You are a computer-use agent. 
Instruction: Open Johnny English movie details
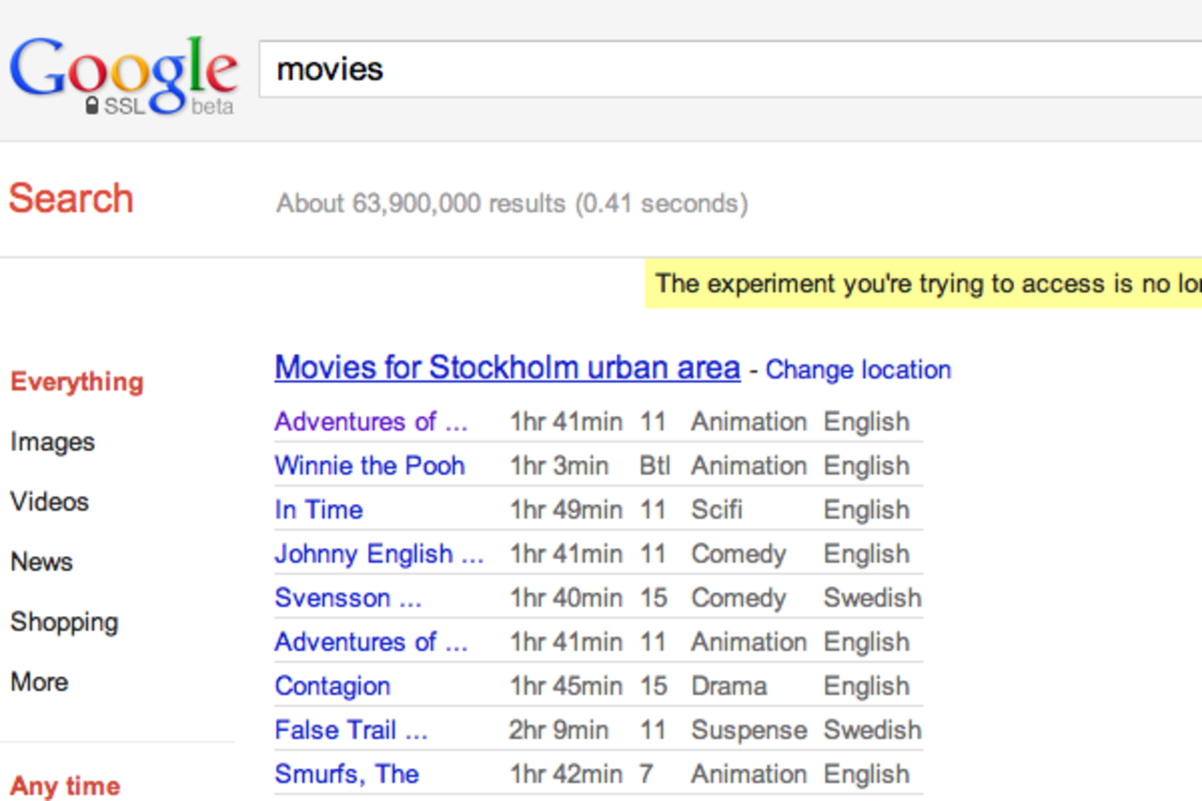tap(379, 554)
